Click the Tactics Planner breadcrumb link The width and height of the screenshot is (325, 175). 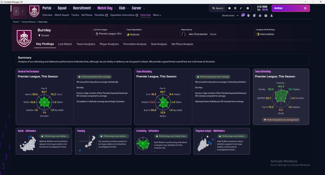point(29,22)
